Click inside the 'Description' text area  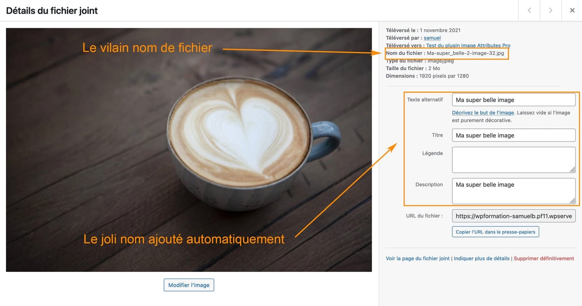click(x=513, y=191)
